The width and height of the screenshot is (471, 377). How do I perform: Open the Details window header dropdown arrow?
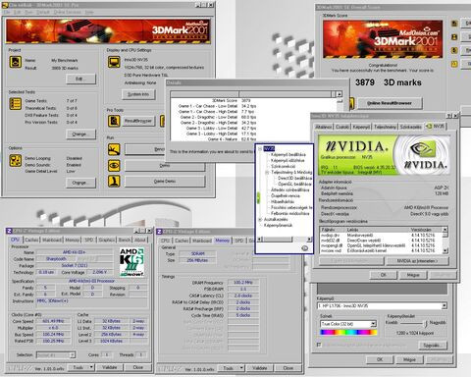(x=340, y=94)
